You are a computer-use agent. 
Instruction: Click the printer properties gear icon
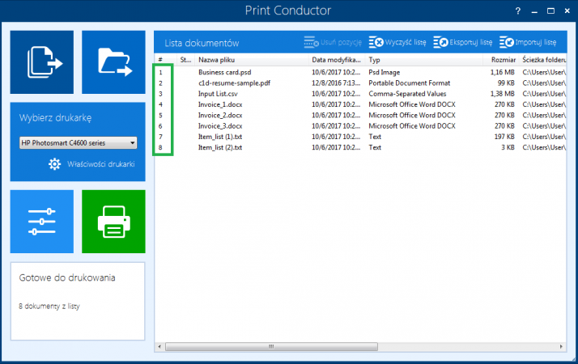(54, 164)
